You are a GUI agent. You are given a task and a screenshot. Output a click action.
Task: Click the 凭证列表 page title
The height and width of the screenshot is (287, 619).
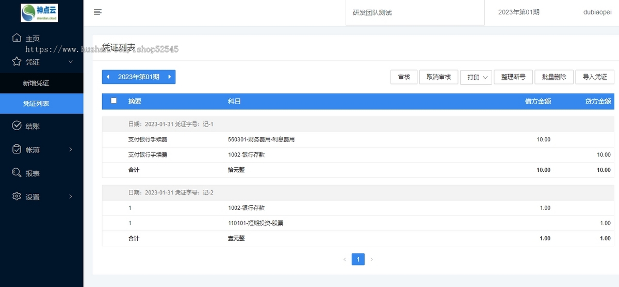[x=119, y=47]
